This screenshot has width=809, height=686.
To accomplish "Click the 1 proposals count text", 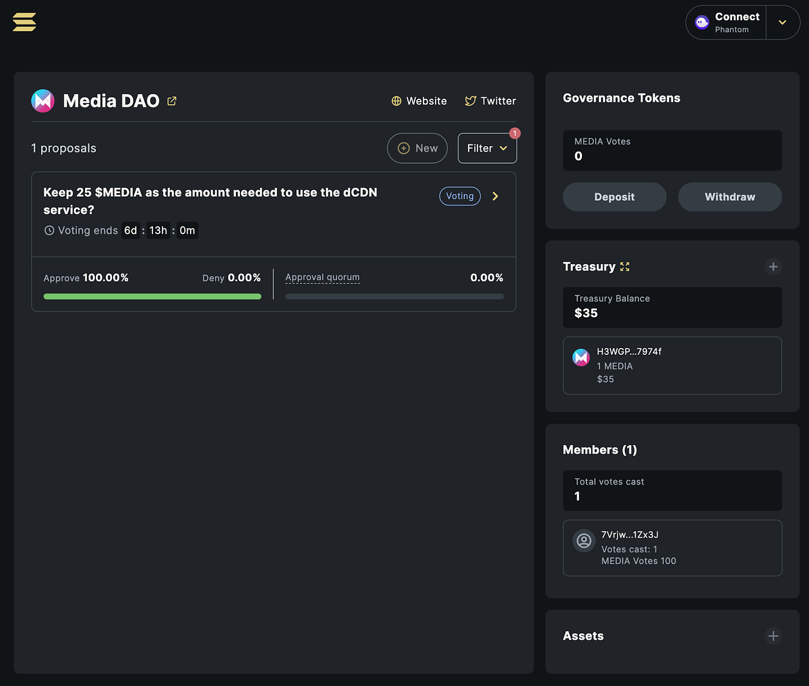I will [64, 149].
